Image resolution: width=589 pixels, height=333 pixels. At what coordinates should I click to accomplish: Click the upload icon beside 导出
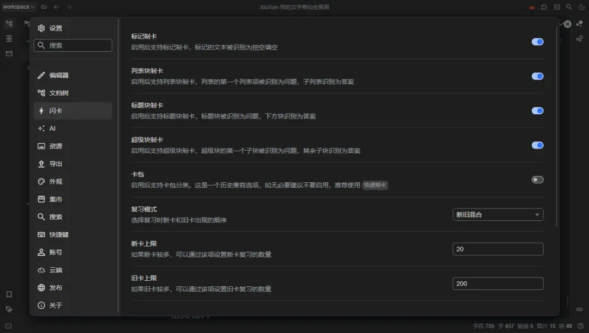41,164
